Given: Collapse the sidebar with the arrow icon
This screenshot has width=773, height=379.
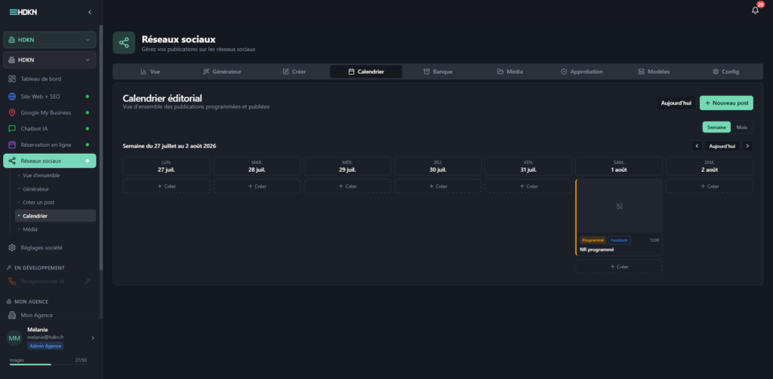Looking at the screenshot, I should click(90, 12).
